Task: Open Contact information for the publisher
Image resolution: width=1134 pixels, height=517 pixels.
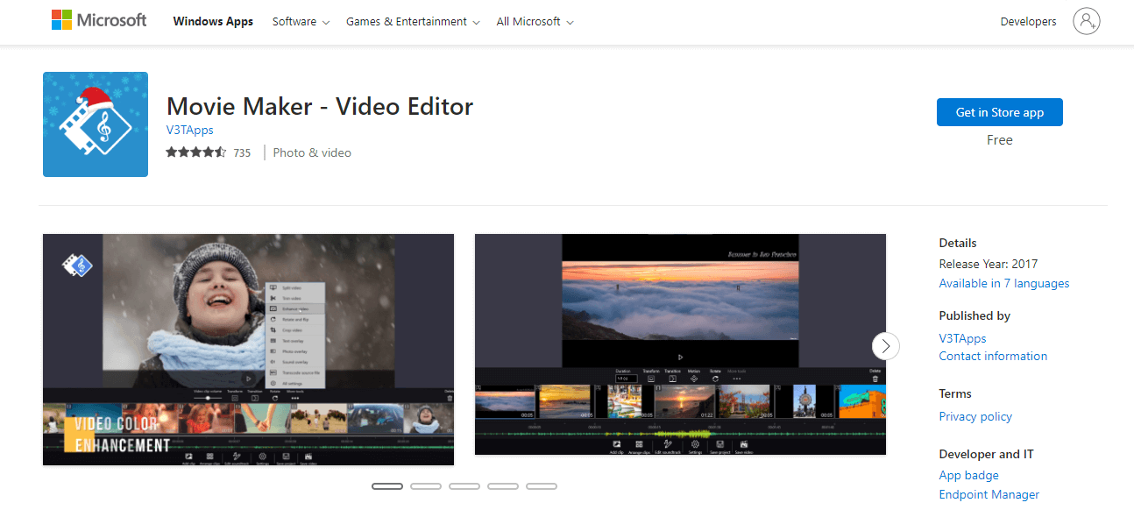Action: tap(992, 356)
